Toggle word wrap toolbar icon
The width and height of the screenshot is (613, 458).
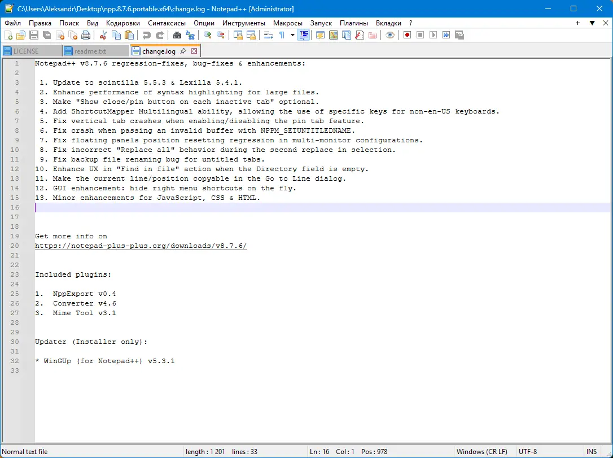click(269, 35)
